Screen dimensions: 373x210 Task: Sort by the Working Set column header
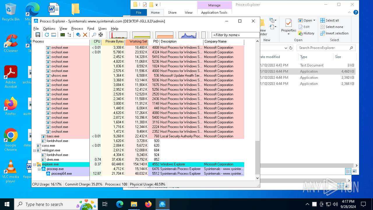pyautogui.click(x=137, y=42)
